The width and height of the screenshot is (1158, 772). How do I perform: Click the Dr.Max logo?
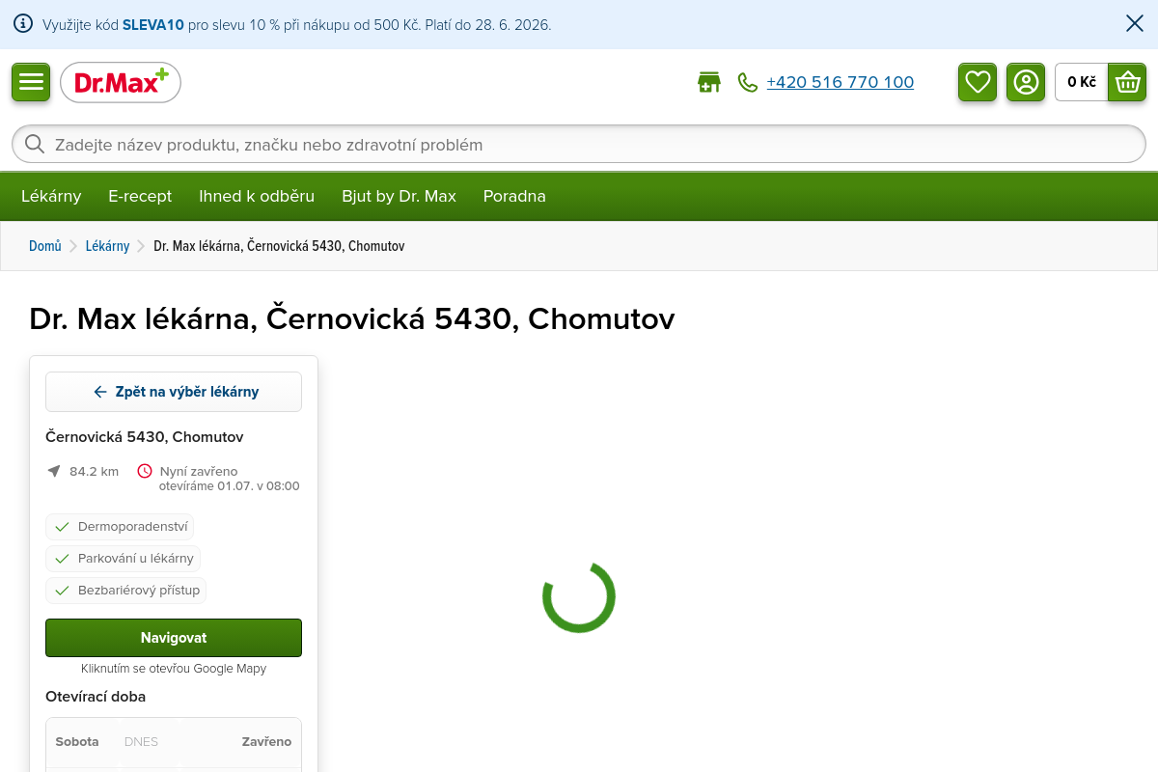point(121,82)
